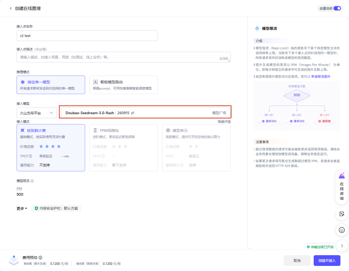The width and height of the screenshot is (349, 271).
Task: Click the smiley face satisfaction icon
Action: click(342, 230)
